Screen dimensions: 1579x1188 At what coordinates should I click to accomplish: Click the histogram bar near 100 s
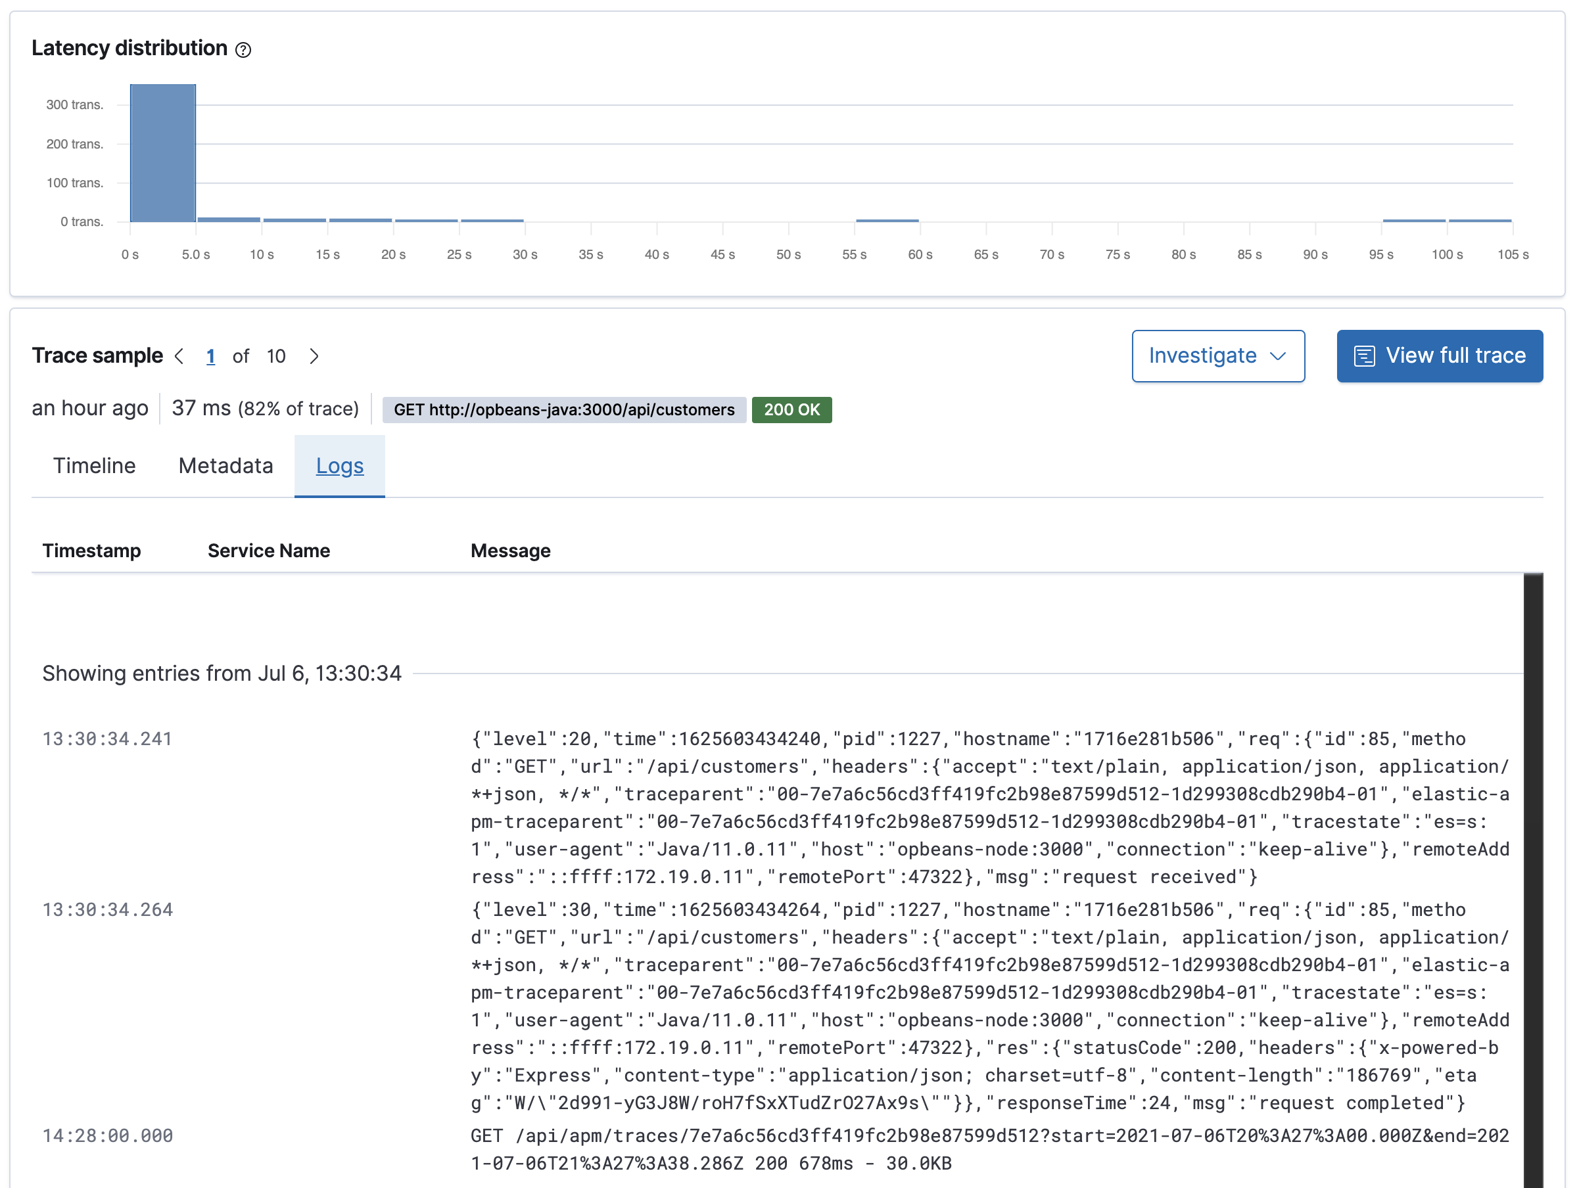click(1479, 221)
